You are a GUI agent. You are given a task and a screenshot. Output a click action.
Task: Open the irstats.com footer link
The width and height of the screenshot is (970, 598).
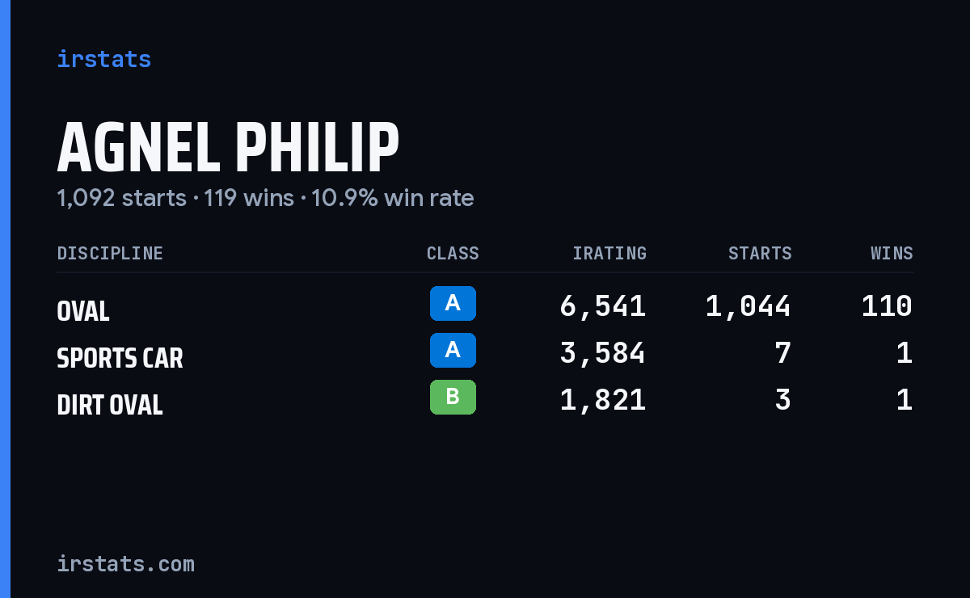pyautogui.click(x=125, y=563)
